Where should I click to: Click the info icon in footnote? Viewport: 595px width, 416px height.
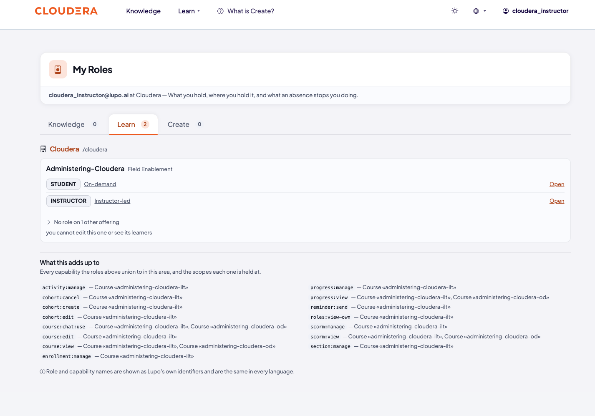pyautogui.click(x=43, y=372)
